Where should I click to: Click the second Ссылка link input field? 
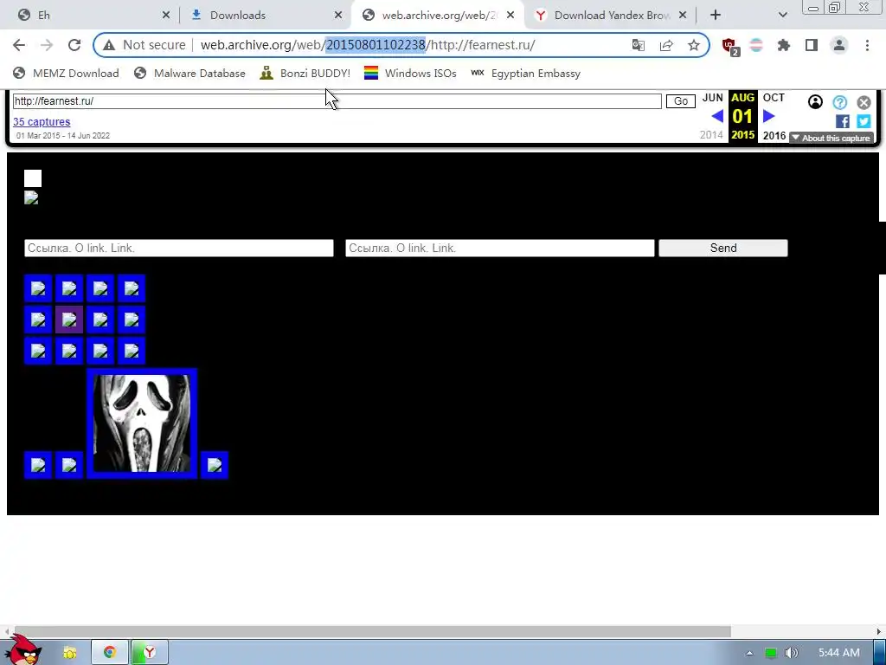[x=500, y=248]
